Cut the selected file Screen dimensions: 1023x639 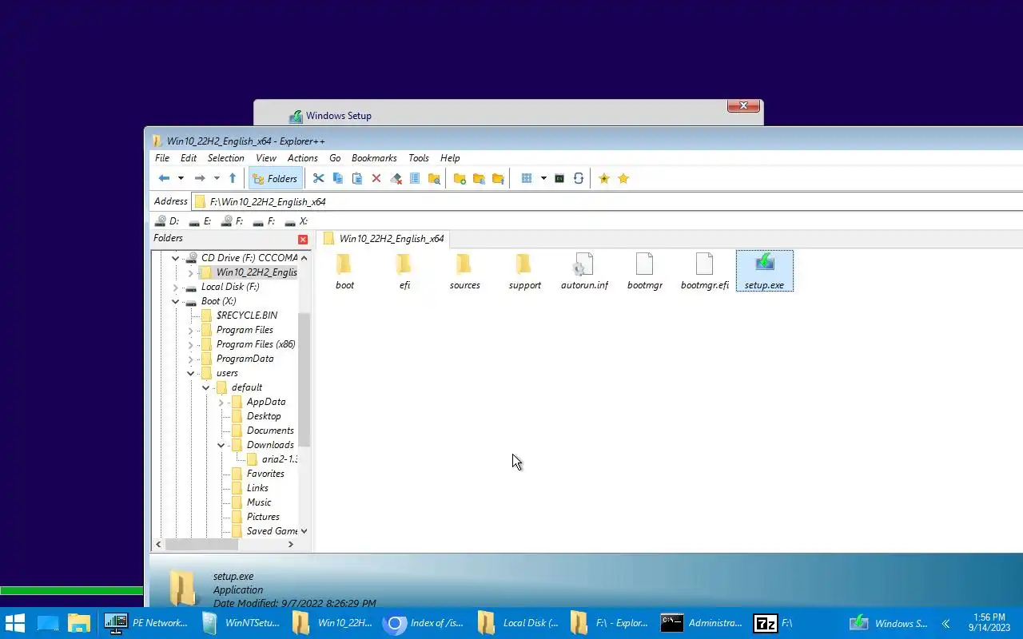(x=318, y=178)
